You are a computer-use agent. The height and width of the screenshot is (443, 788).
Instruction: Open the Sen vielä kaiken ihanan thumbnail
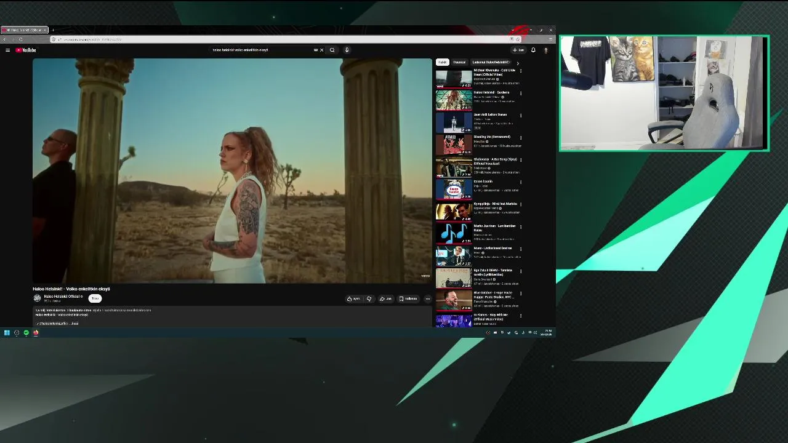coord(454,122)
